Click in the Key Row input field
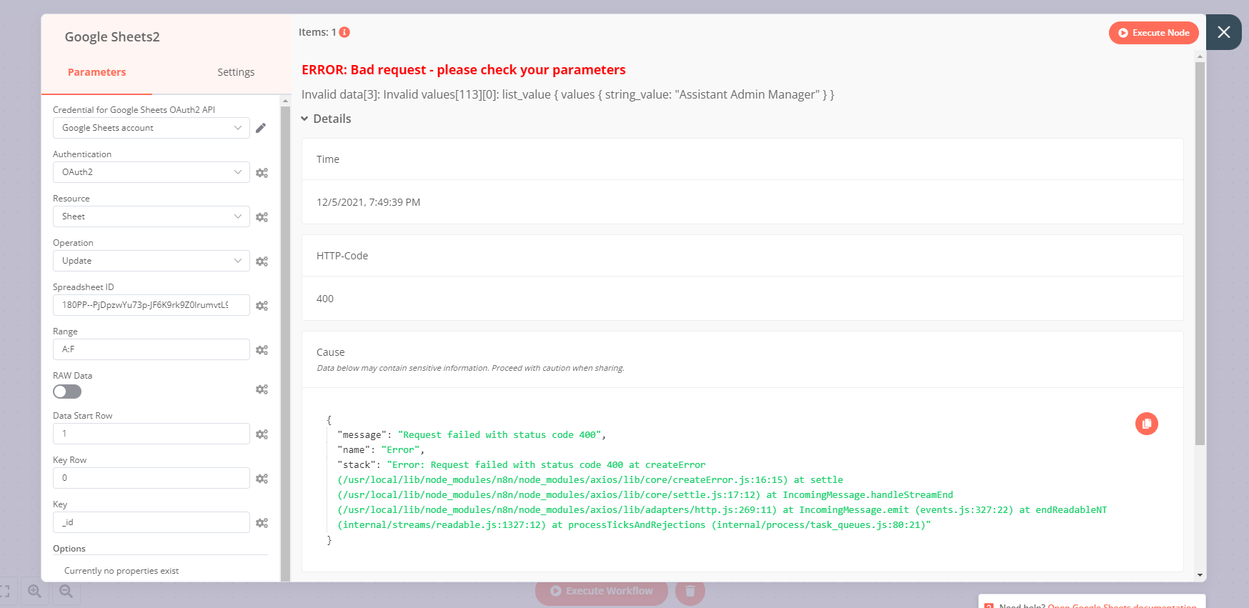Screen dimensions: 1249x608 click(x=151, y=478)
